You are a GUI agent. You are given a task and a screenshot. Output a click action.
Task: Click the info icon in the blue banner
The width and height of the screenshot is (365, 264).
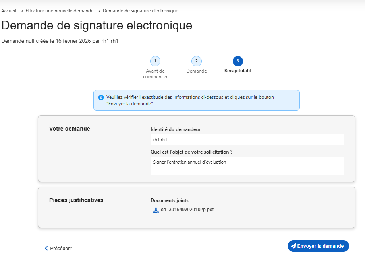pos(100,97)
